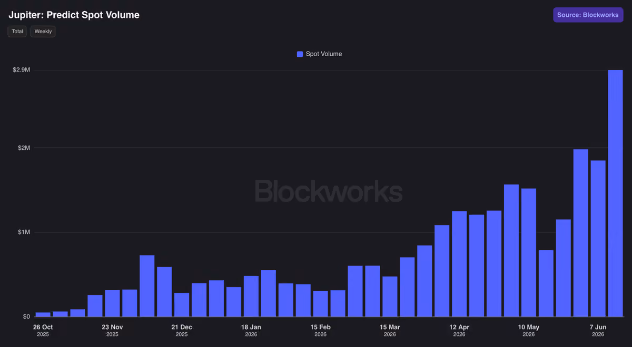This screenshot has width=632, height=347.
Task: Click the $2.9M y-axis label
Action: (x=21, y=70)
